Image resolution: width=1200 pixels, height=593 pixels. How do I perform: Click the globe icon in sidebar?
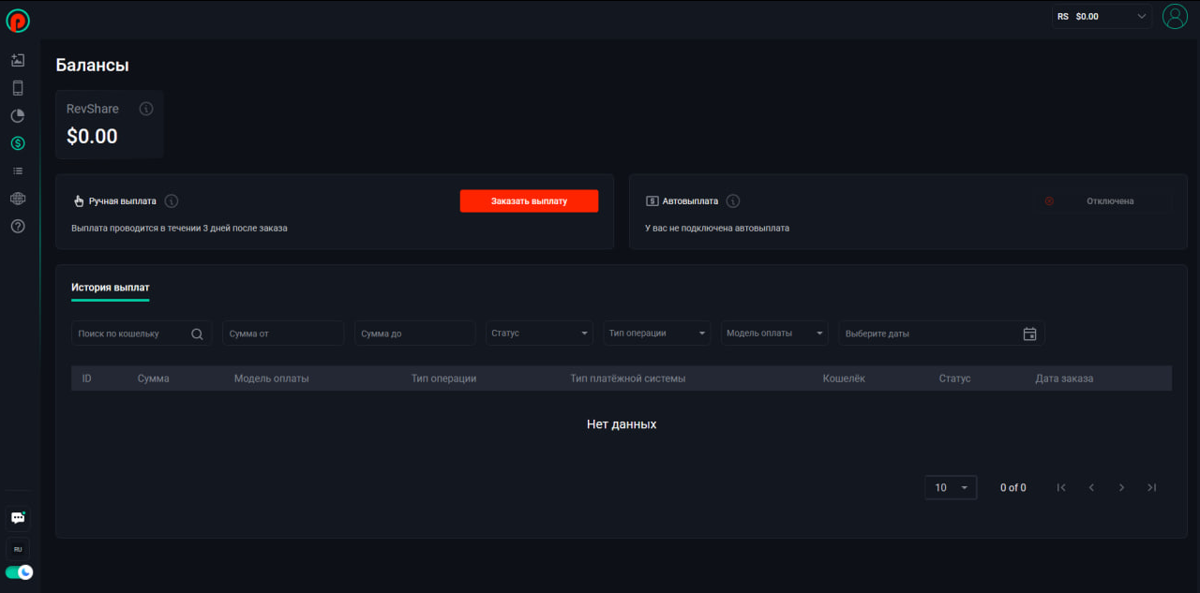pos(18,199)
